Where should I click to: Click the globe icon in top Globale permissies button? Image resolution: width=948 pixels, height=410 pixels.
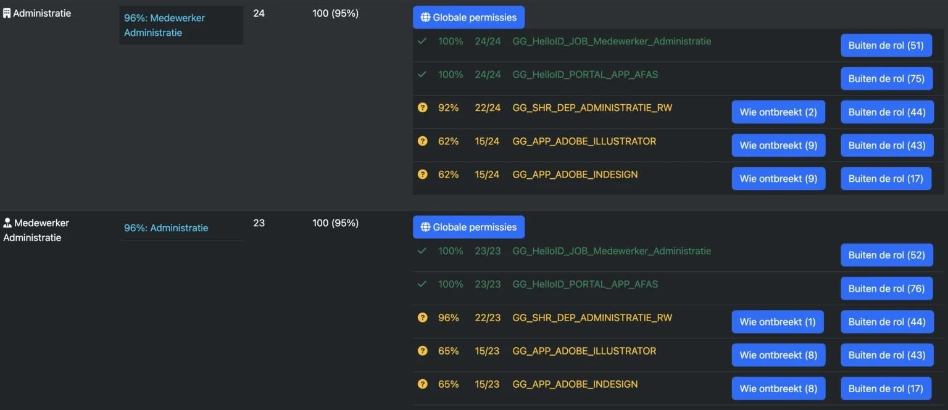point(425,17)
